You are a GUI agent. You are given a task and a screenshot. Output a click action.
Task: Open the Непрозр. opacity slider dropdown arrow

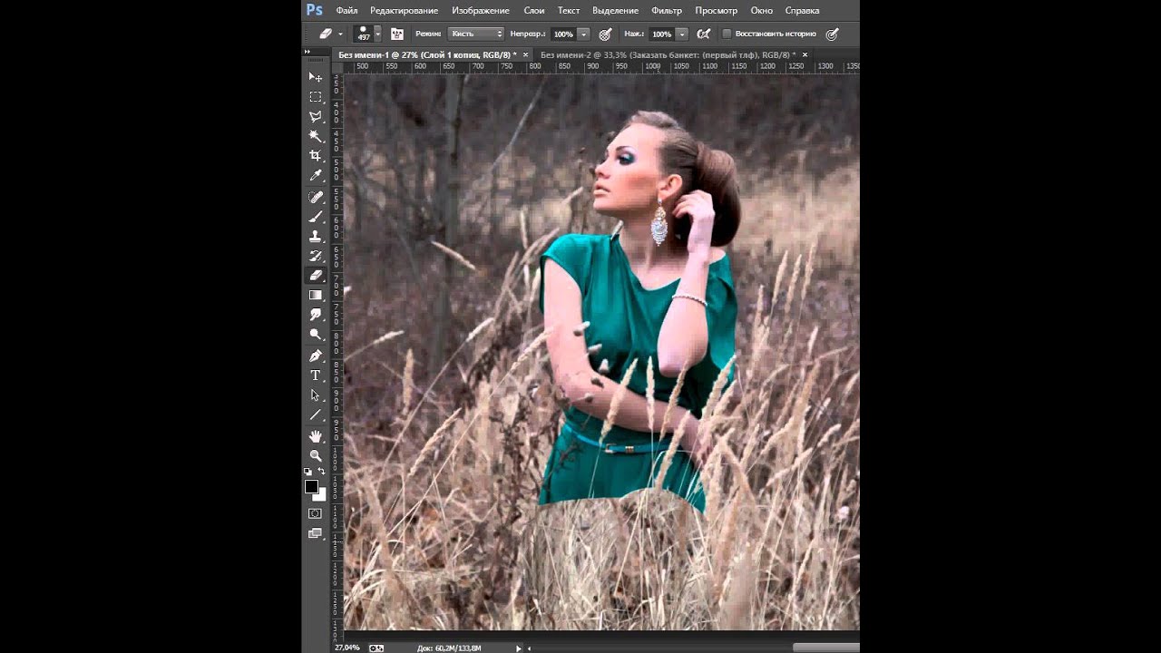[x=583, y=34]
